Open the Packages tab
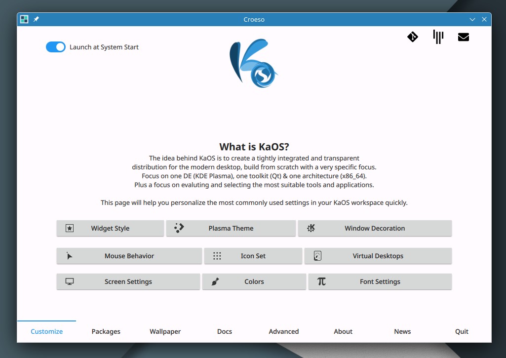506x358 pixels. [x=106, y=331]
